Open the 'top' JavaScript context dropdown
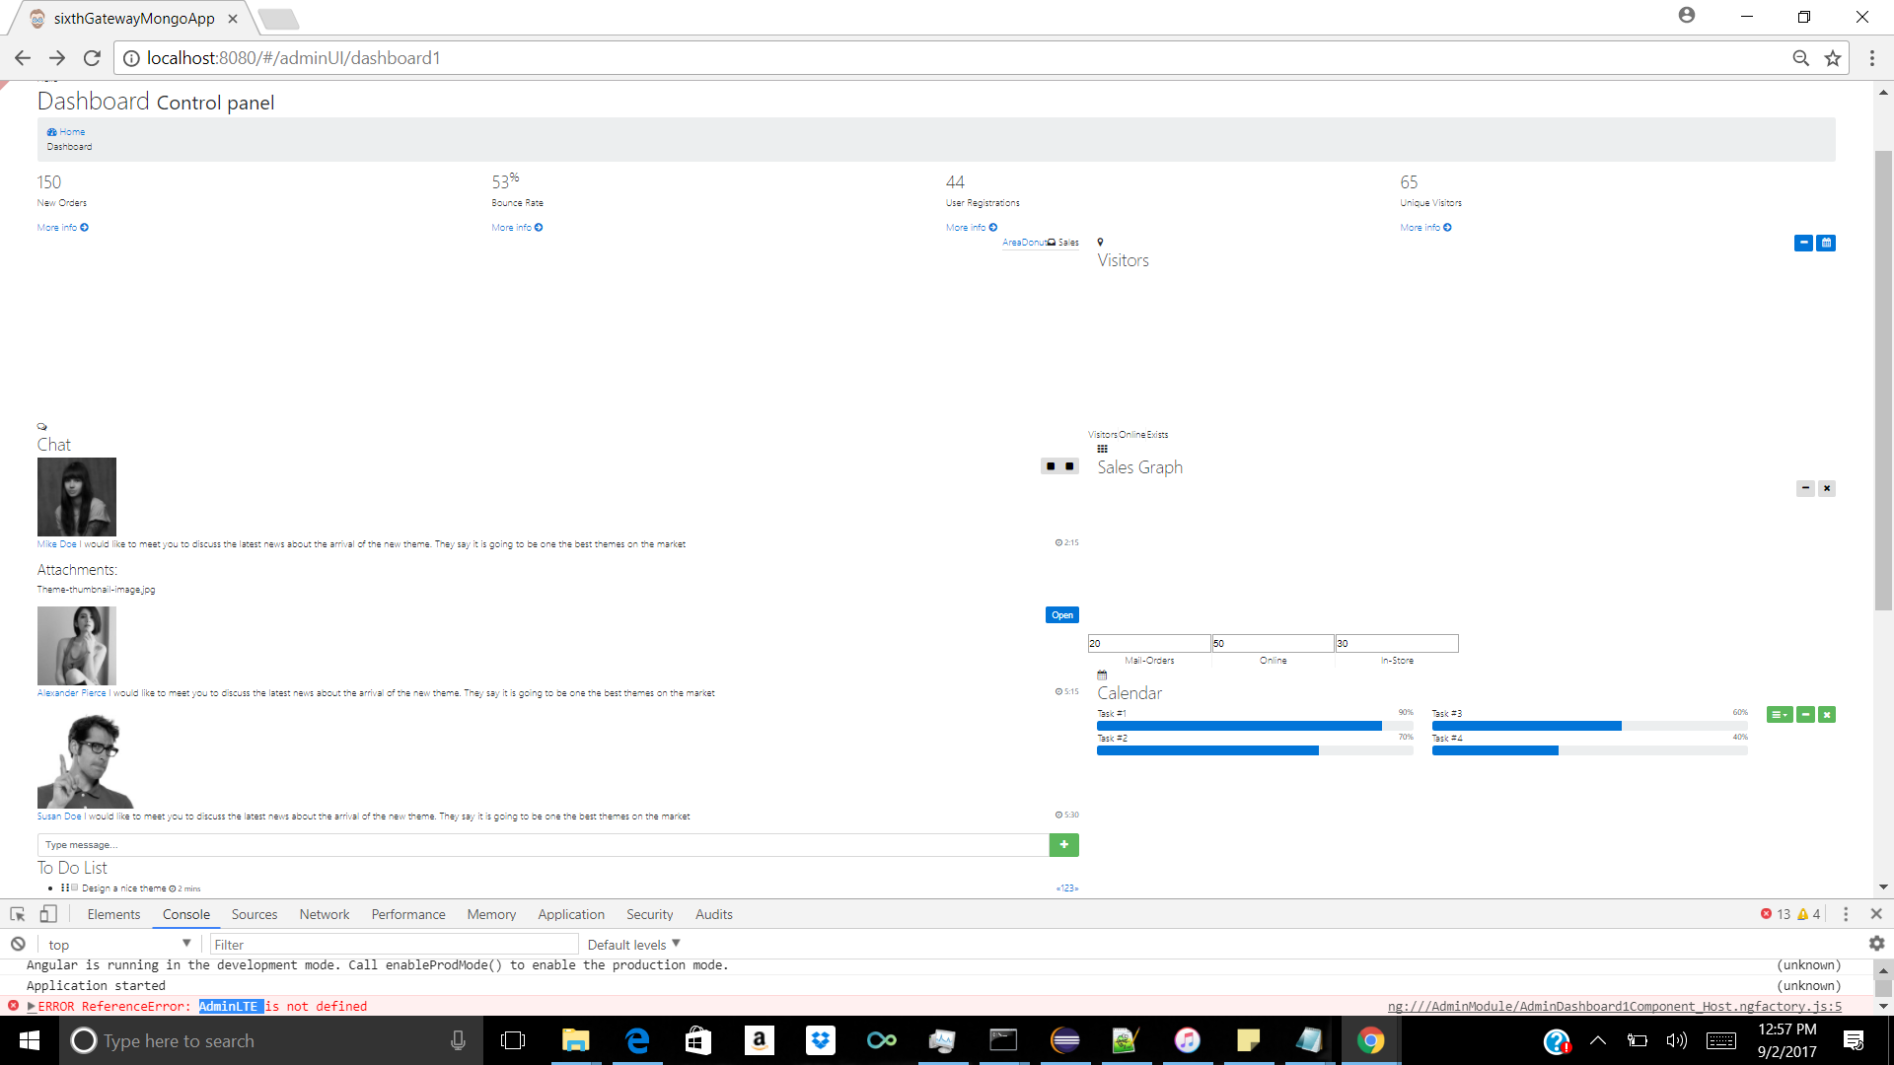This screenshot has width=1894, height=1065. tap(118, 944)
